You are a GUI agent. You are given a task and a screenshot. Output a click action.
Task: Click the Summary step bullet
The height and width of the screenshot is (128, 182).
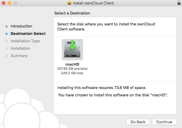[6, 56]
